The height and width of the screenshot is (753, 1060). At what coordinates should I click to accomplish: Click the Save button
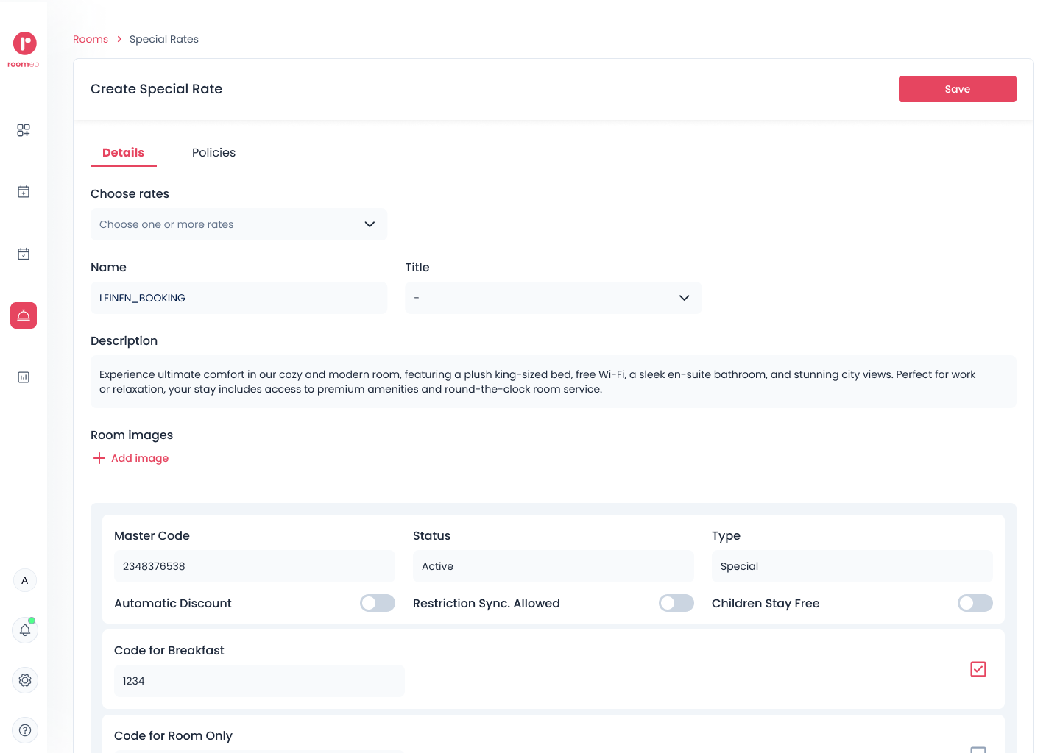(958, 89)
